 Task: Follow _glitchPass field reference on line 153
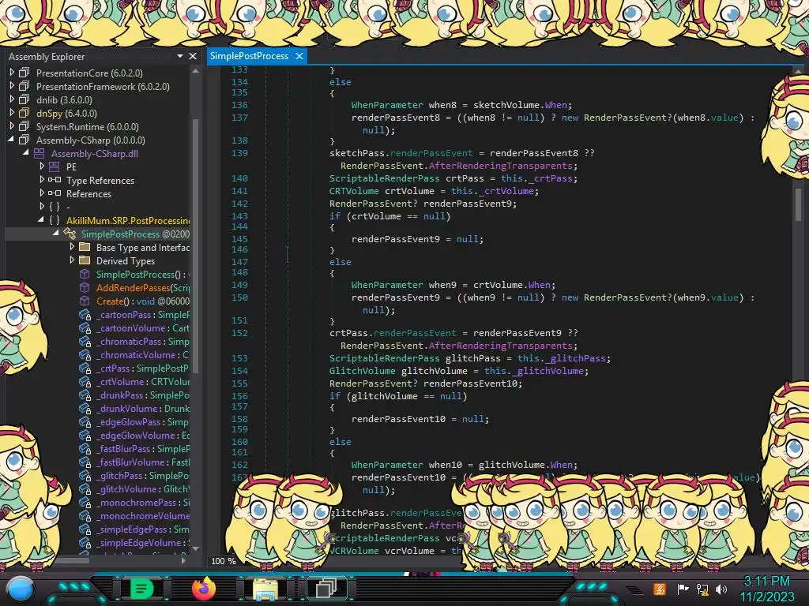(574, 358)
